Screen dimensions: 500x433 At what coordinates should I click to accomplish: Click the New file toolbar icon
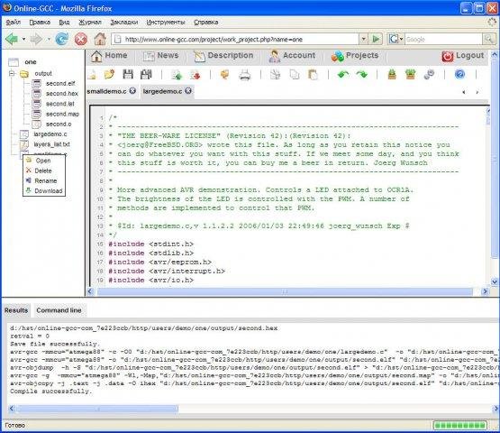[x=92, y=74]
